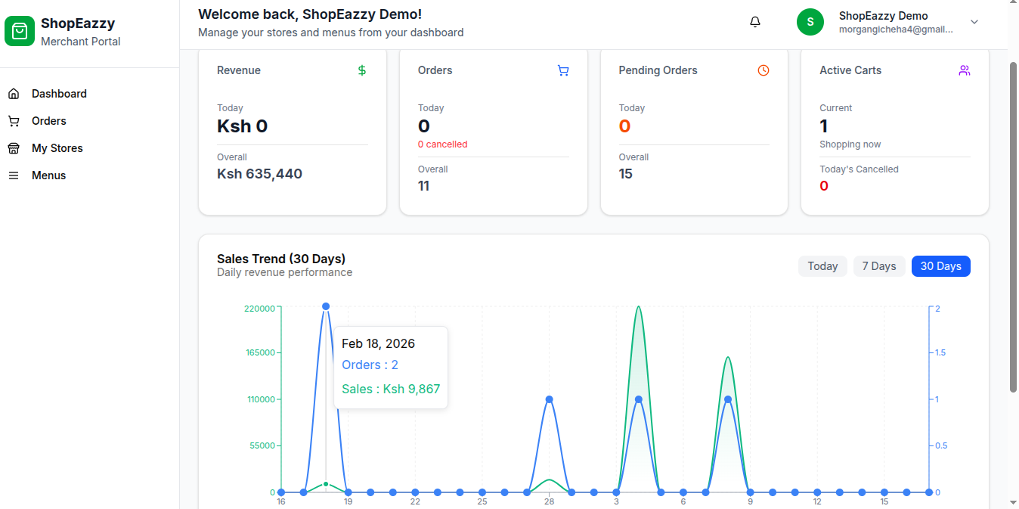Screen dimensions: 1019x509
Task: Open the notifications bell
Action: pyautogui.click(x=754, y=22)
